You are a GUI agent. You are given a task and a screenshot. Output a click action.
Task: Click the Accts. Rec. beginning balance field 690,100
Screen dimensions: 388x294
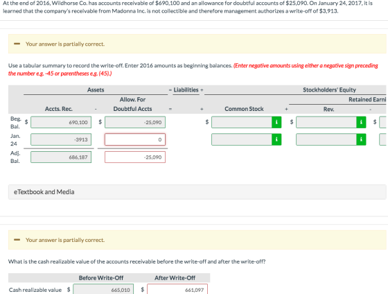point(61,122)
